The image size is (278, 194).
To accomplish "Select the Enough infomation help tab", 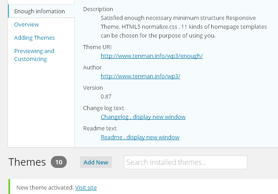I will pyautogui.click(x=39, y=11).
